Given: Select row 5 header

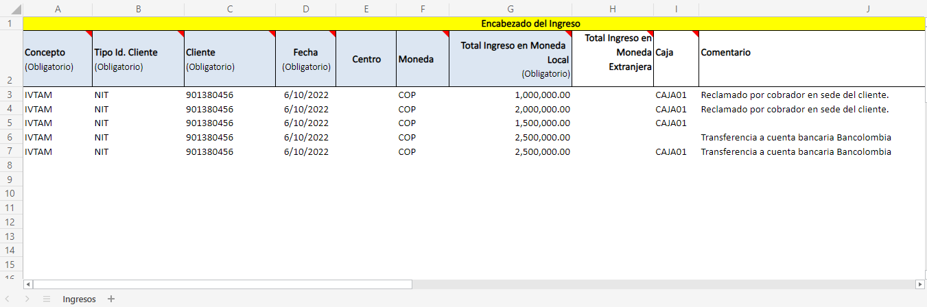Looking at the screenshot, I should tap(10, 123).
